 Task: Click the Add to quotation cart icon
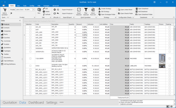click(x=5, y=10)
